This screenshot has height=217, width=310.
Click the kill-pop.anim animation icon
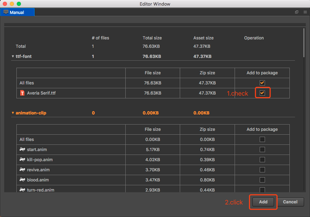point(22,159)
